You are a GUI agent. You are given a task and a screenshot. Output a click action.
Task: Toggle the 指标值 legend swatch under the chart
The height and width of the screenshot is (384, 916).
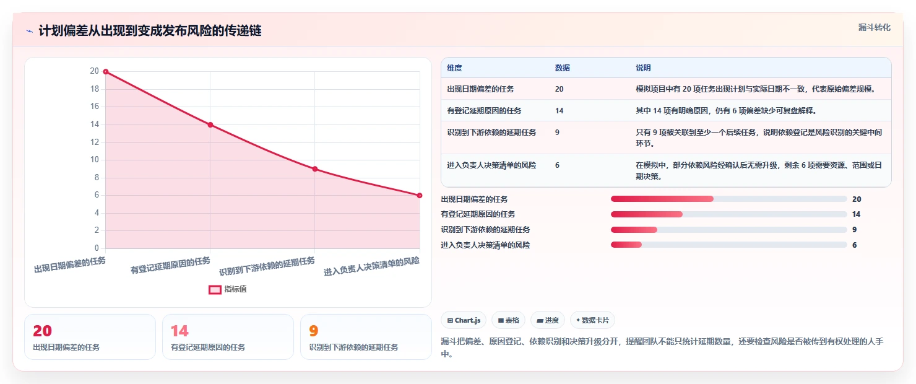point(215,289)
